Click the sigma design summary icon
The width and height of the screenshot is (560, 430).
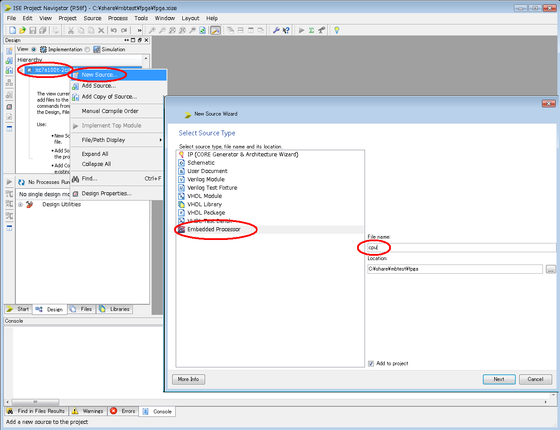tap(312, 30)
